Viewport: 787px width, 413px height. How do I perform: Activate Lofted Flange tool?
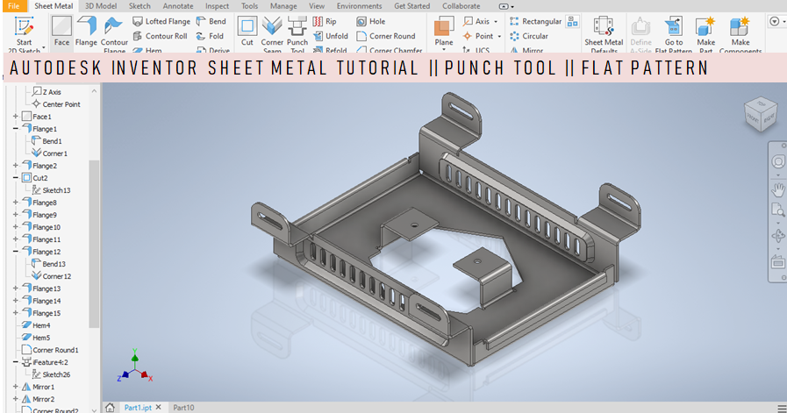click(x=161, y=21)
